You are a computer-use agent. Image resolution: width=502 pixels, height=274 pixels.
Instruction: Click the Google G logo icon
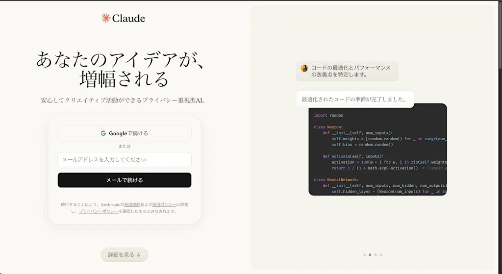click(103, 133)
